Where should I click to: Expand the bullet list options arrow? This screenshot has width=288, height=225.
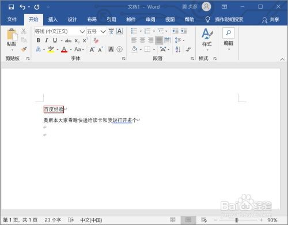point(141,31)
